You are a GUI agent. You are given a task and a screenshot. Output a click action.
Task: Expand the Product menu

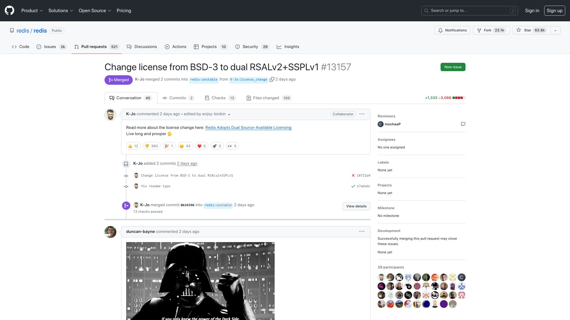point(32,11)
